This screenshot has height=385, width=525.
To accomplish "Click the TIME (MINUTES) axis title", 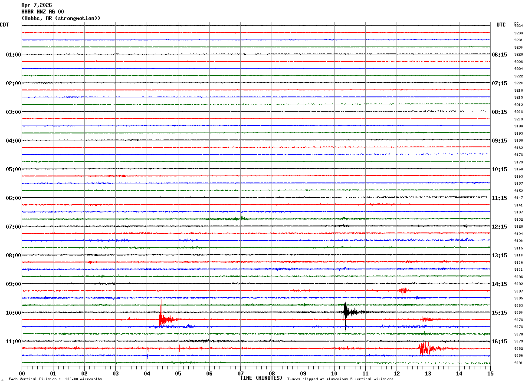I will coord(261,378).
